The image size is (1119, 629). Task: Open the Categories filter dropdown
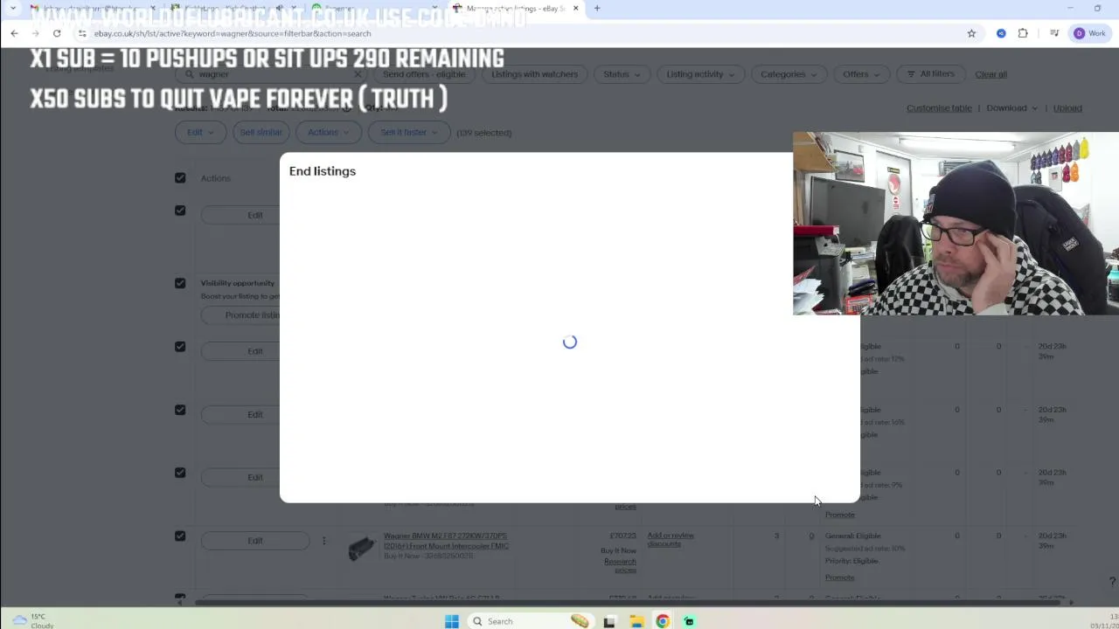coord(788,74)
